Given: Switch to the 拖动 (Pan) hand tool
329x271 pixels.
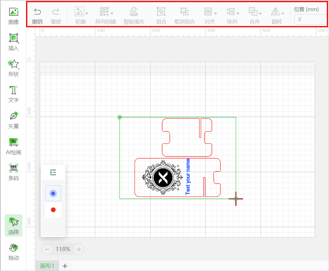Looking at the screenshot, I should tap(14, 251).
